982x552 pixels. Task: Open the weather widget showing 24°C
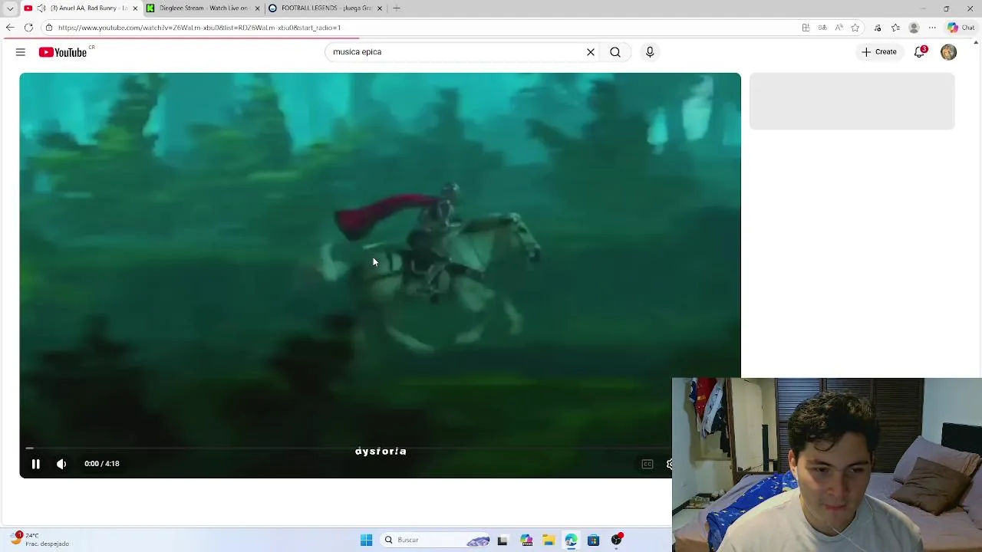click(x=40, y=540)
